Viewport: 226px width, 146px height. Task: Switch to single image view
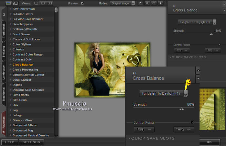click(x=36, y=3)
